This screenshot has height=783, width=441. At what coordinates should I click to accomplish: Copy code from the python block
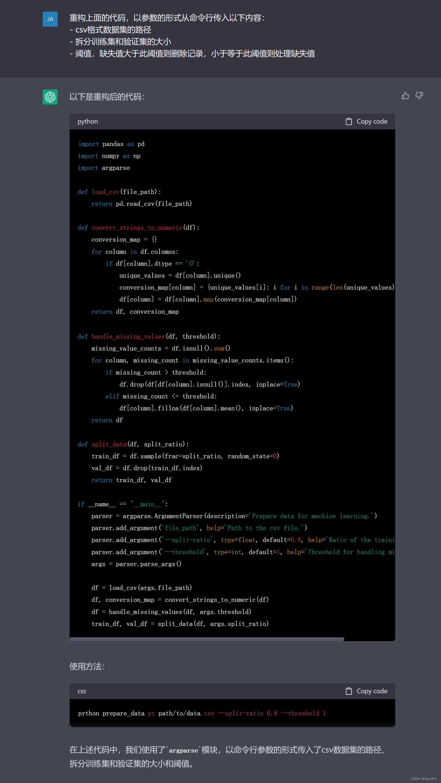(366, 122)
